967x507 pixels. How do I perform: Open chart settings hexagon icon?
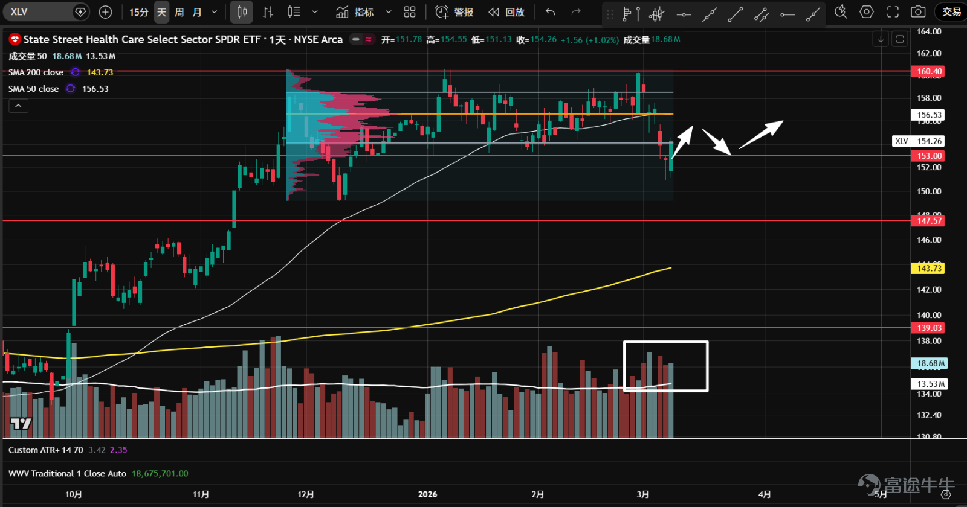click(867, 12)
